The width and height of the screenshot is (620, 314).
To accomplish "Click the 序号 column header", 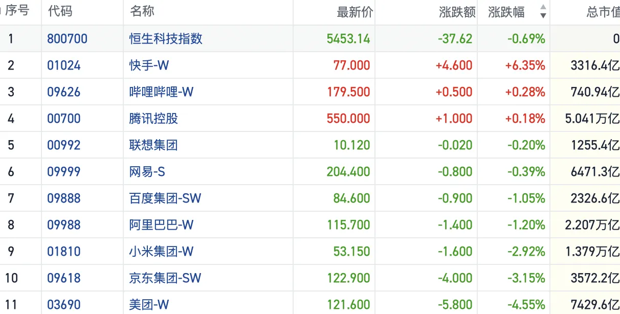I will coord(17,11).
